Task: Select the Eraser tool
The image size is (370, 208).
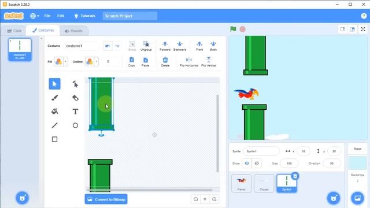Action: (x=75, y=98)
